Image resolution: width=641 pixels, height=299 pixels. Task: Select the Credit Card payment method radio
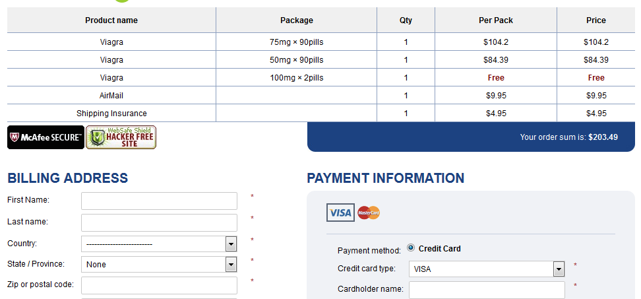[411, 248]
